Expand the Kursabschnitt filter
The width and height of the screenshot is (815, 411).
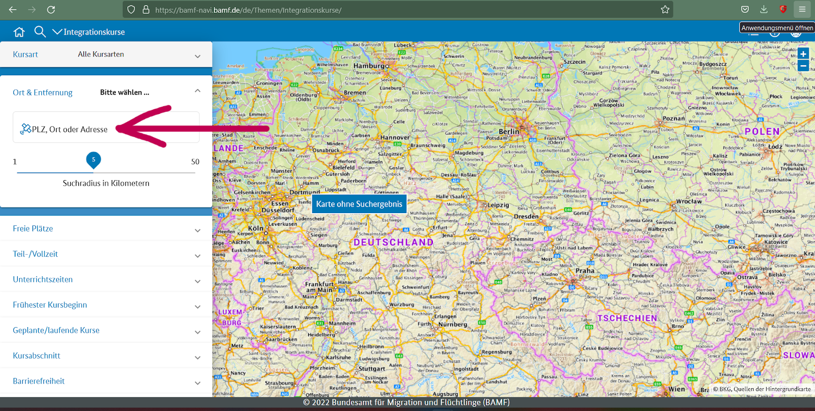(x=106, y=356)
